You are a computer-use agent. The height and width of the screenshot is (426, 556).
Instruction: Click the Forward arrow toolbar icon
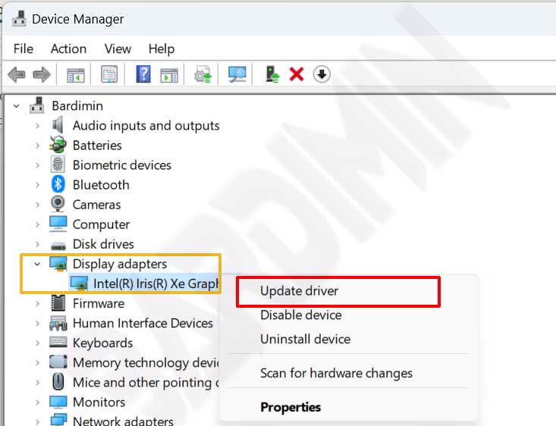42,75
